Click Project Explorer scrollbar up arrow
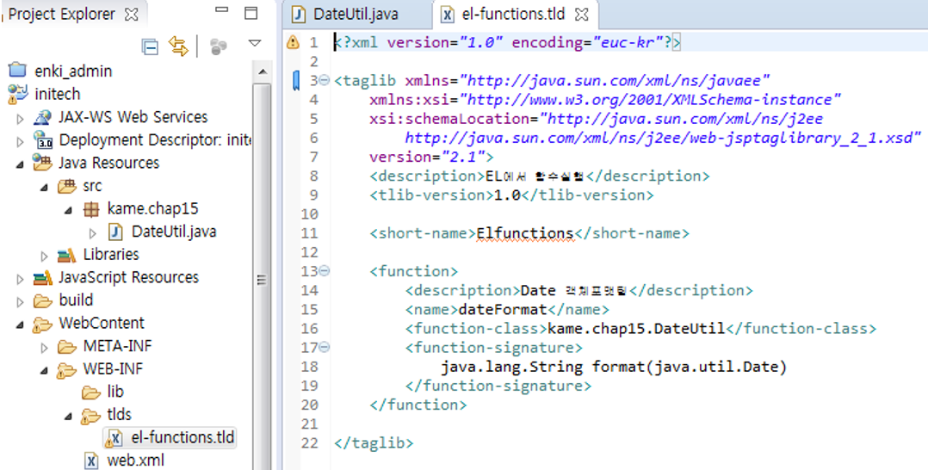Viewport: 928px width, 470px height. [x=263, y=72]
